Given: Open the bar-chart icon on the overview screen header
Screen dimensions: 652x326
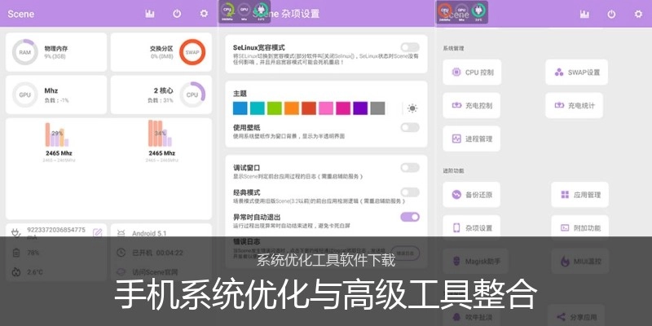Looking at the screenshot, I should [150, 14].
